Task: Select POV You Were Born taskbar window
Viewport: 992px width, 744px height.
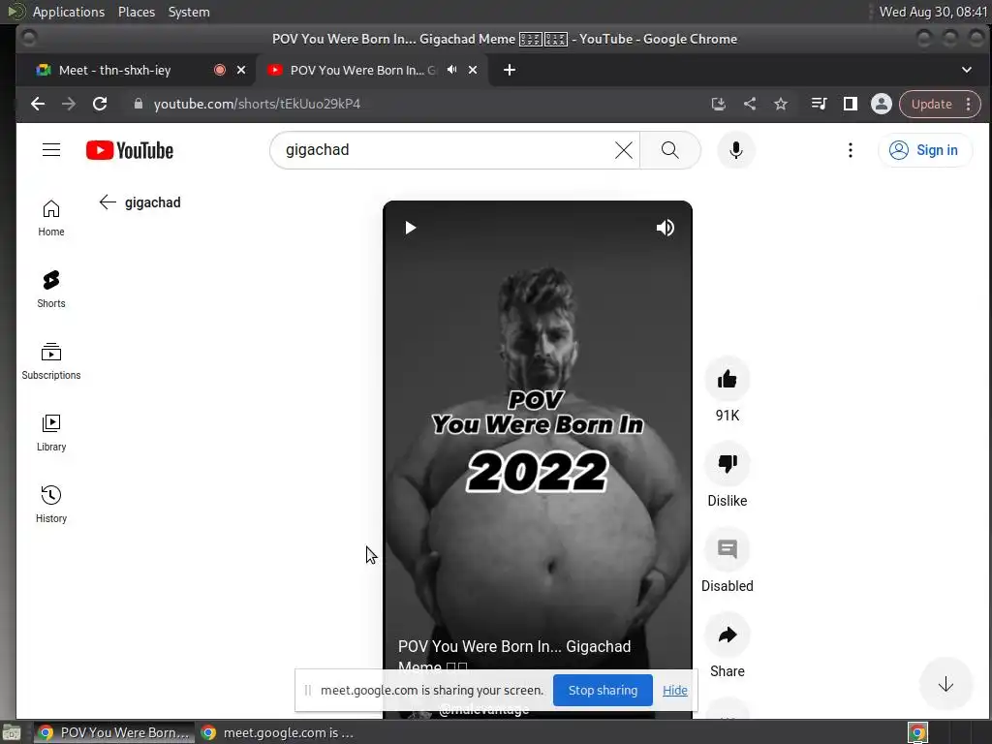Action: point(114,732)
